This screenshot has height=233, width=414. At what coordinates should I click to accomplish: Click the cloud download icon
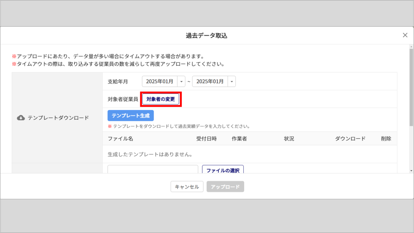tap(21, 118)
